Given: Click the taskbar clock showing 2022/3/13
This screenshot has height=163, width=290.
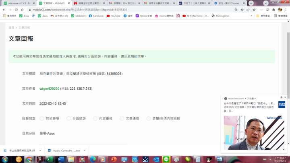Looking at the screenshot, I should click(280, 159).
